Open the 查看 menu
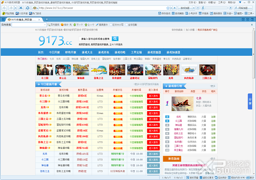Screen dimensions: 256x180 click(x=202, y=3)
